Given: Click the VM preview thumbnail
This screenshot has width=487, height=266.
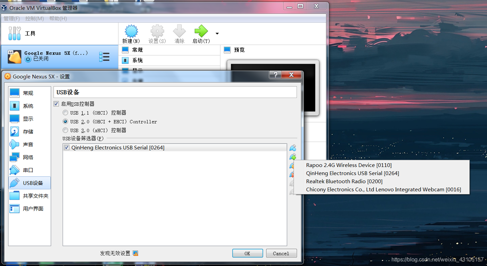Looking at the screenshot, I should [x=273, y=88].
